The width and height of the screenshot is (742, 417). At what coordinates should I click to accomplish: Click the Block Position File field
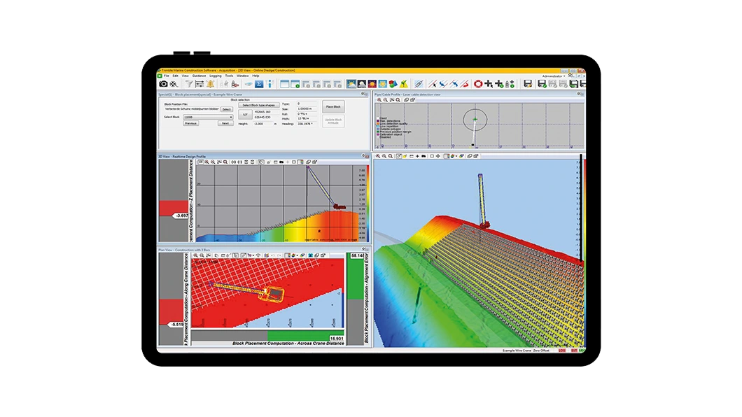(x=191, y=108)
